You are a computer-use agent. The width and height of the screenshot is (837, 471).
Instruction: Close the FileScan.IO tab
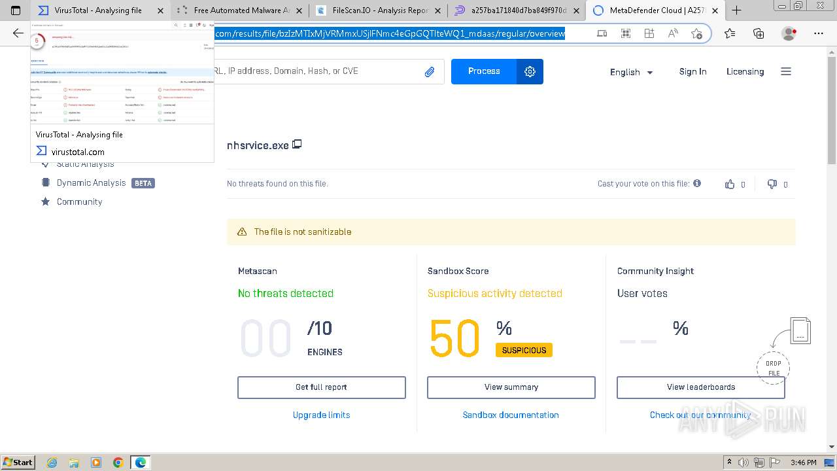[438, 10]
